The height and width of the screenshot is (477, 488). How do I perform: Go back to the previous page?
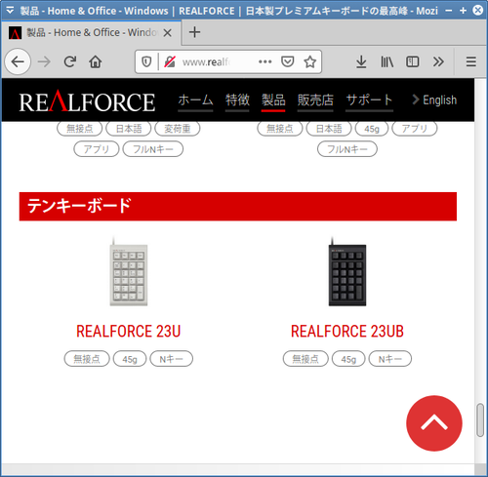coord(18,61)
